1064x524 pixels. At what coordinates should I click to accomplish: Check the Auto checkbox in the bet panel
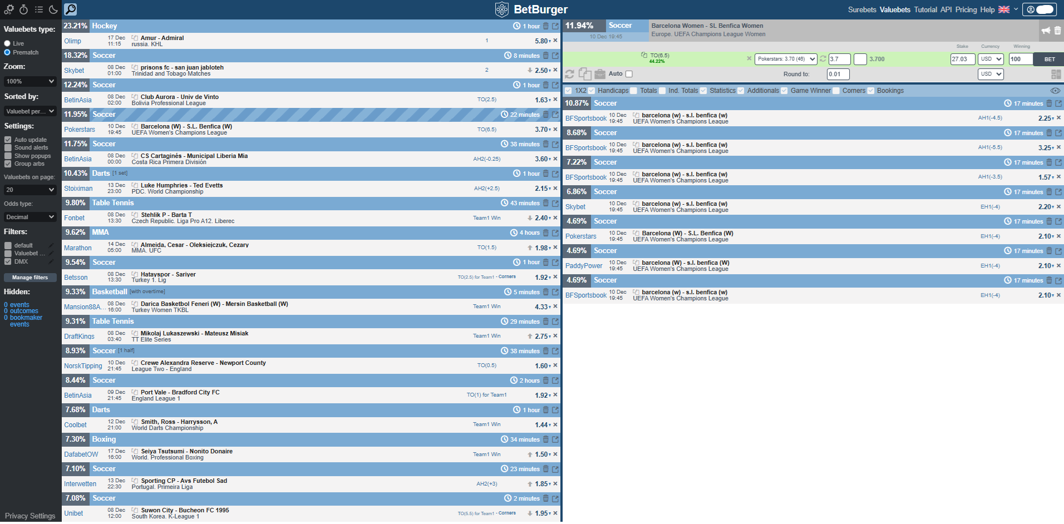[x=629, y=73]
